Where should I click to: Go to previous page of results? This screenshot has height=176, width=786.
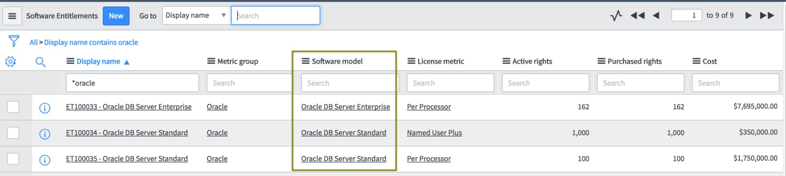point(656,15)
